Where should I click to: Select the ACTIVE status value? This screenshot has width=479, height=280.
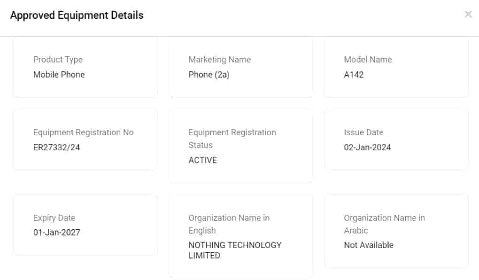click(202, 160)
